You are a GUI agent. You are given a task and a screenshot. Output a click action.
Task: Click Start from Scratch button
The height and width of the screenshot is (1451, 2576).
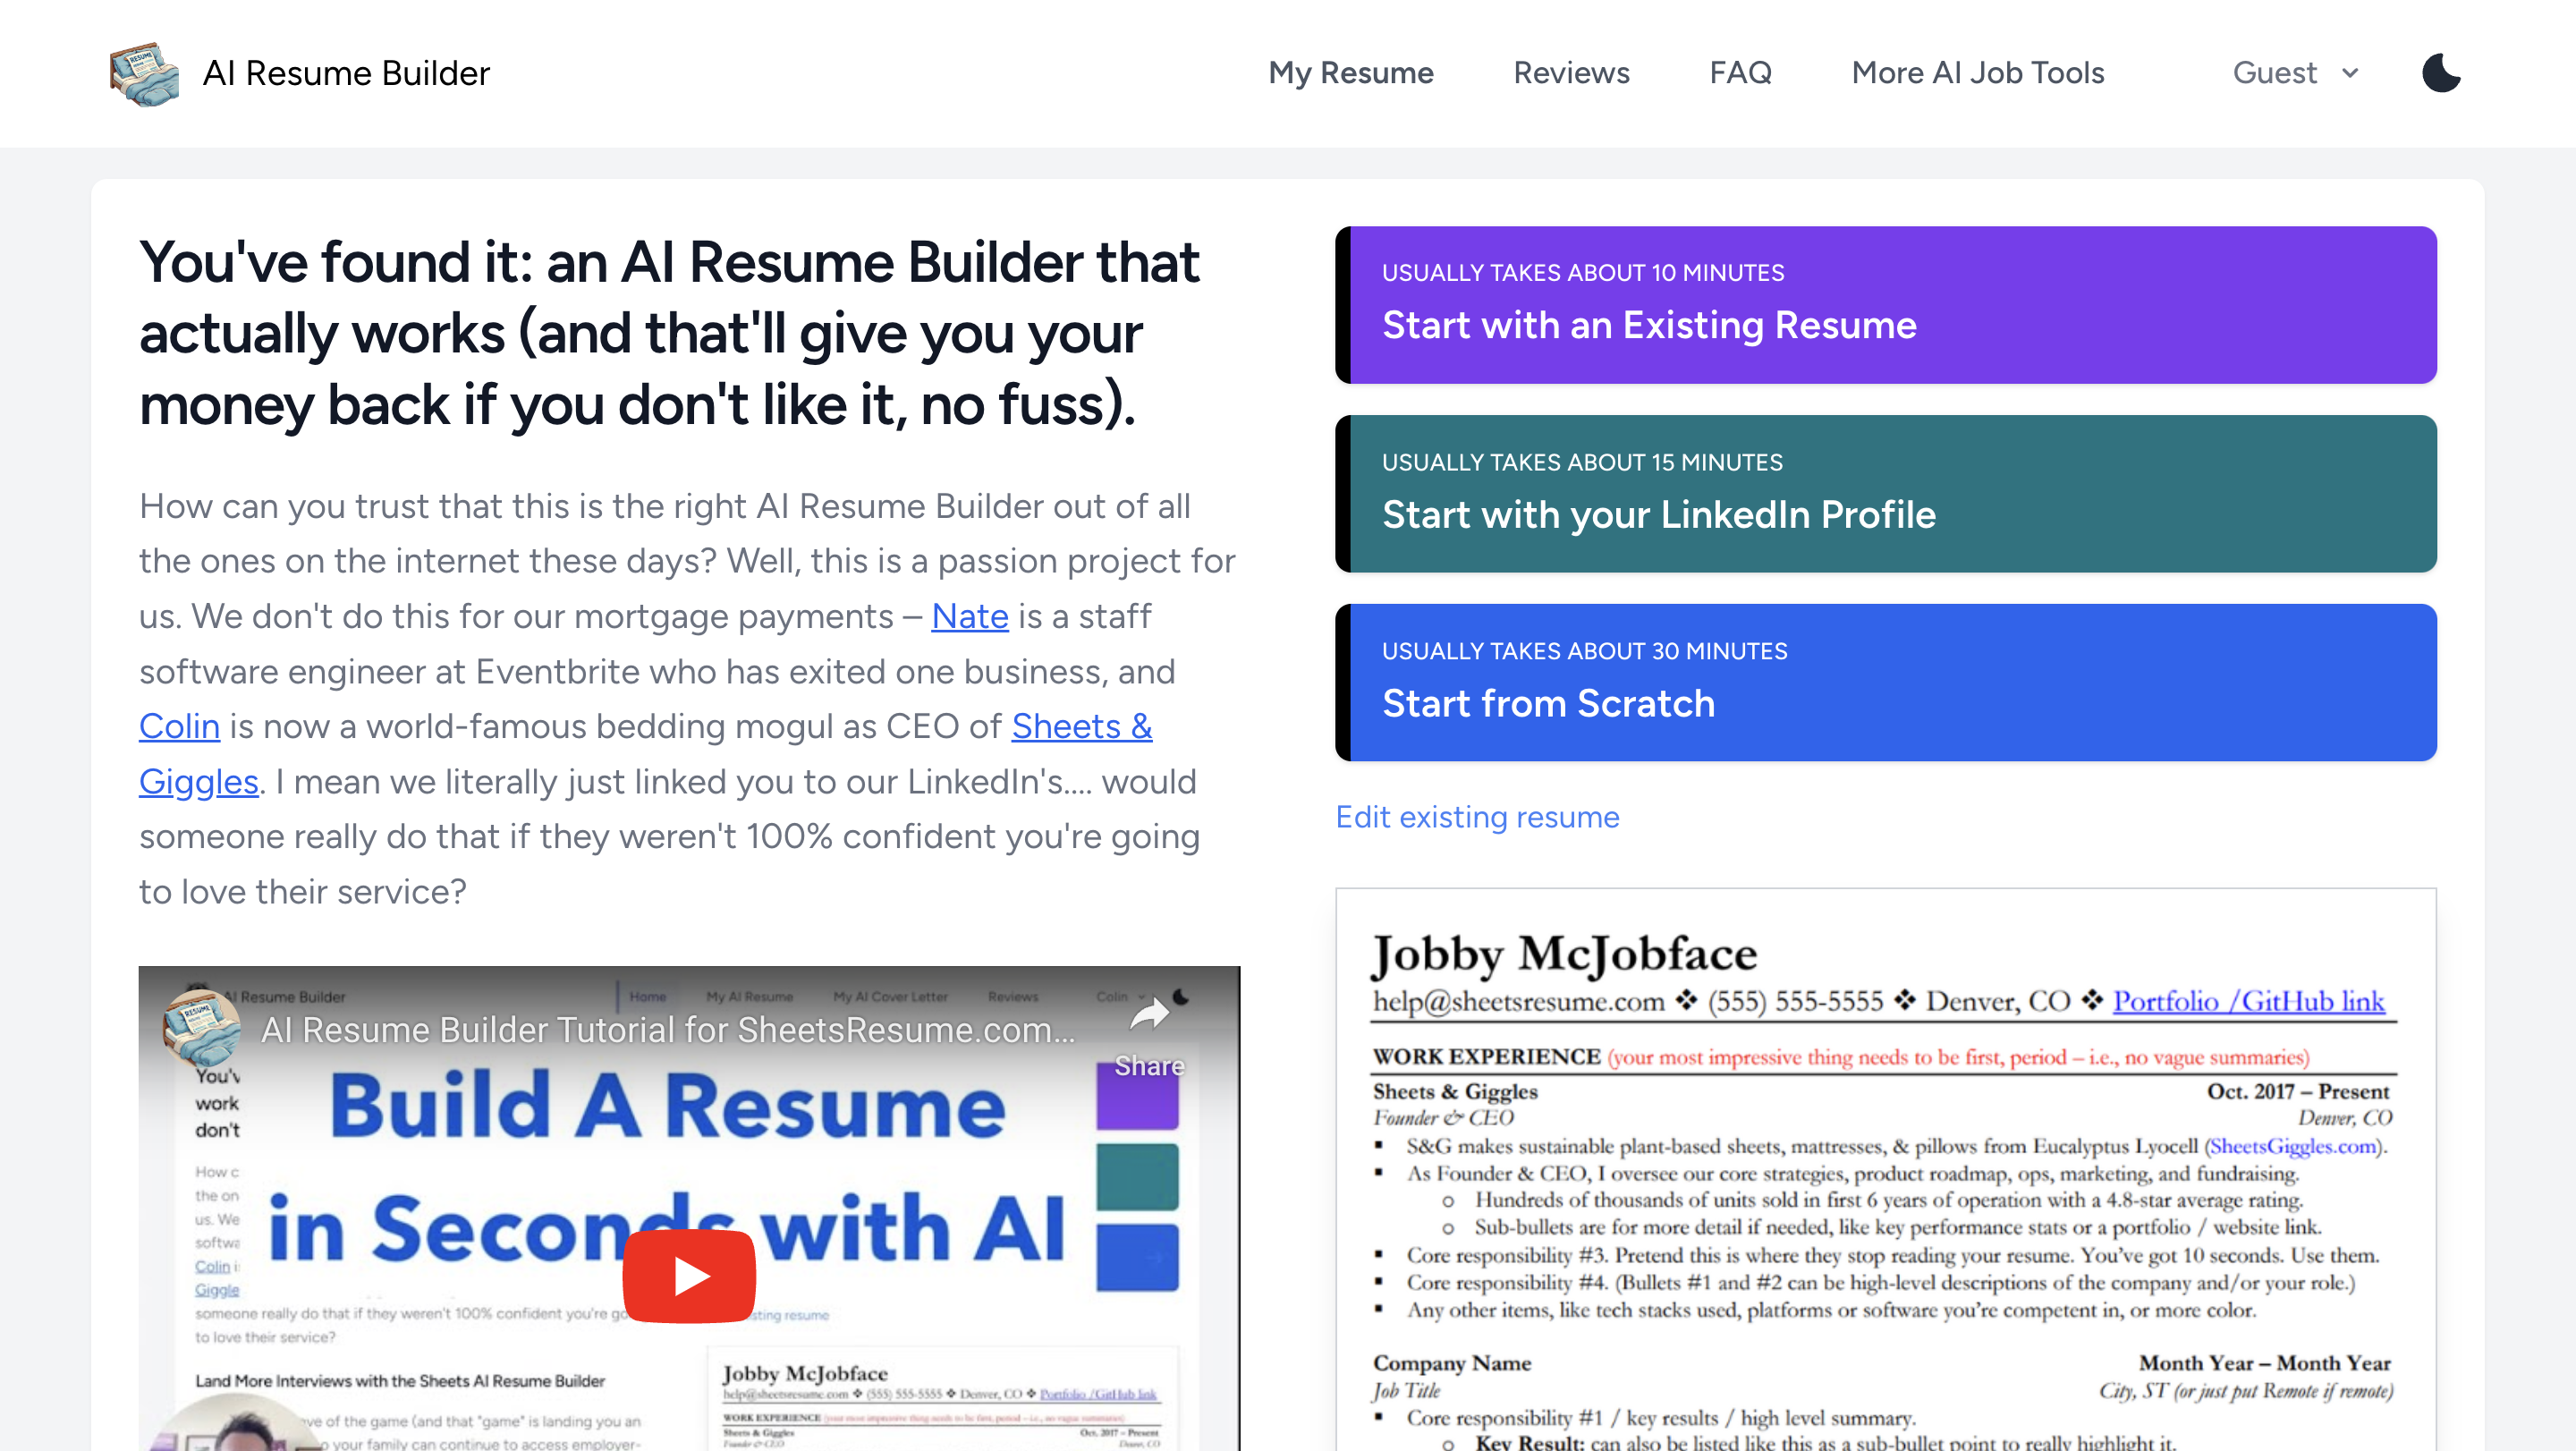pyautogui.click(x=1885, y=683)
